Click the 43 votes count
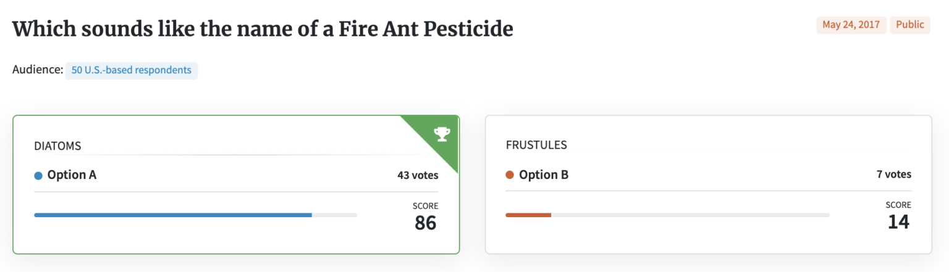This screenshot has width=949, height=272. click(x=418, y=175)
